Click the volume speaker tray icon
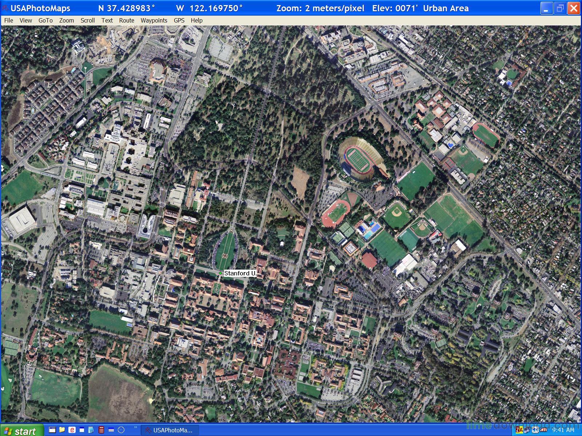The width and height of the screenshot is (582, 436). click(535, 430)
